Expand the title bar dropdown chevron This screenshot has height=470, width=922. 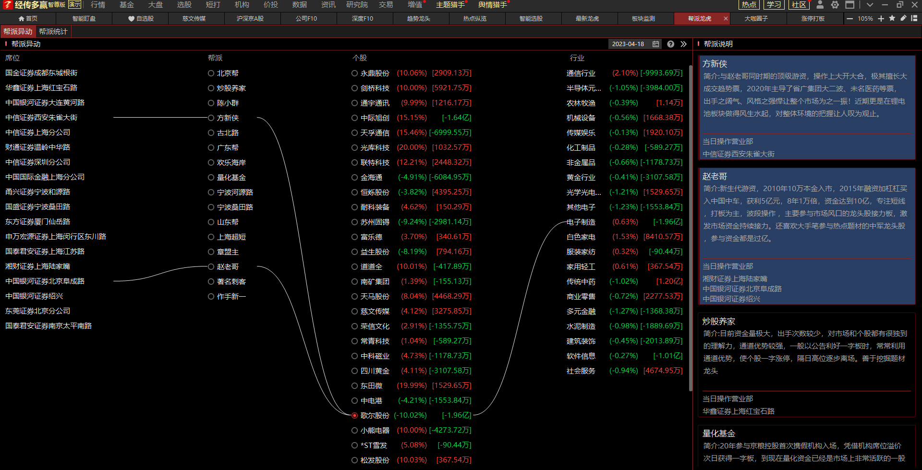point(870,5)
